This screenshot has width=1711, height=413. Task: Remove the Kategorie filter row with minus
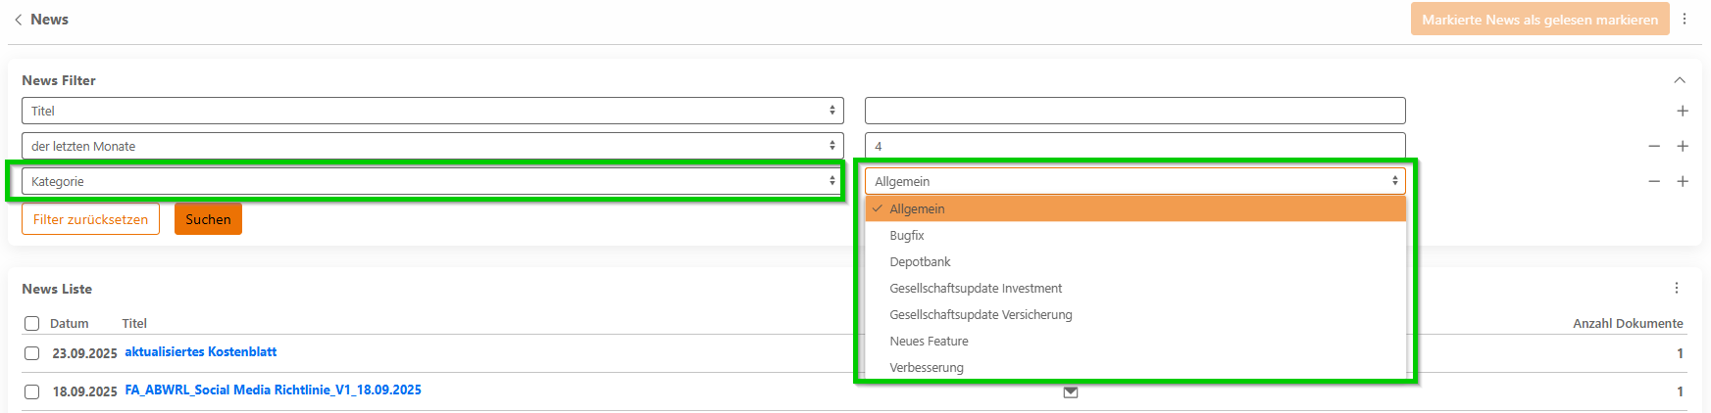point(1654,182)
